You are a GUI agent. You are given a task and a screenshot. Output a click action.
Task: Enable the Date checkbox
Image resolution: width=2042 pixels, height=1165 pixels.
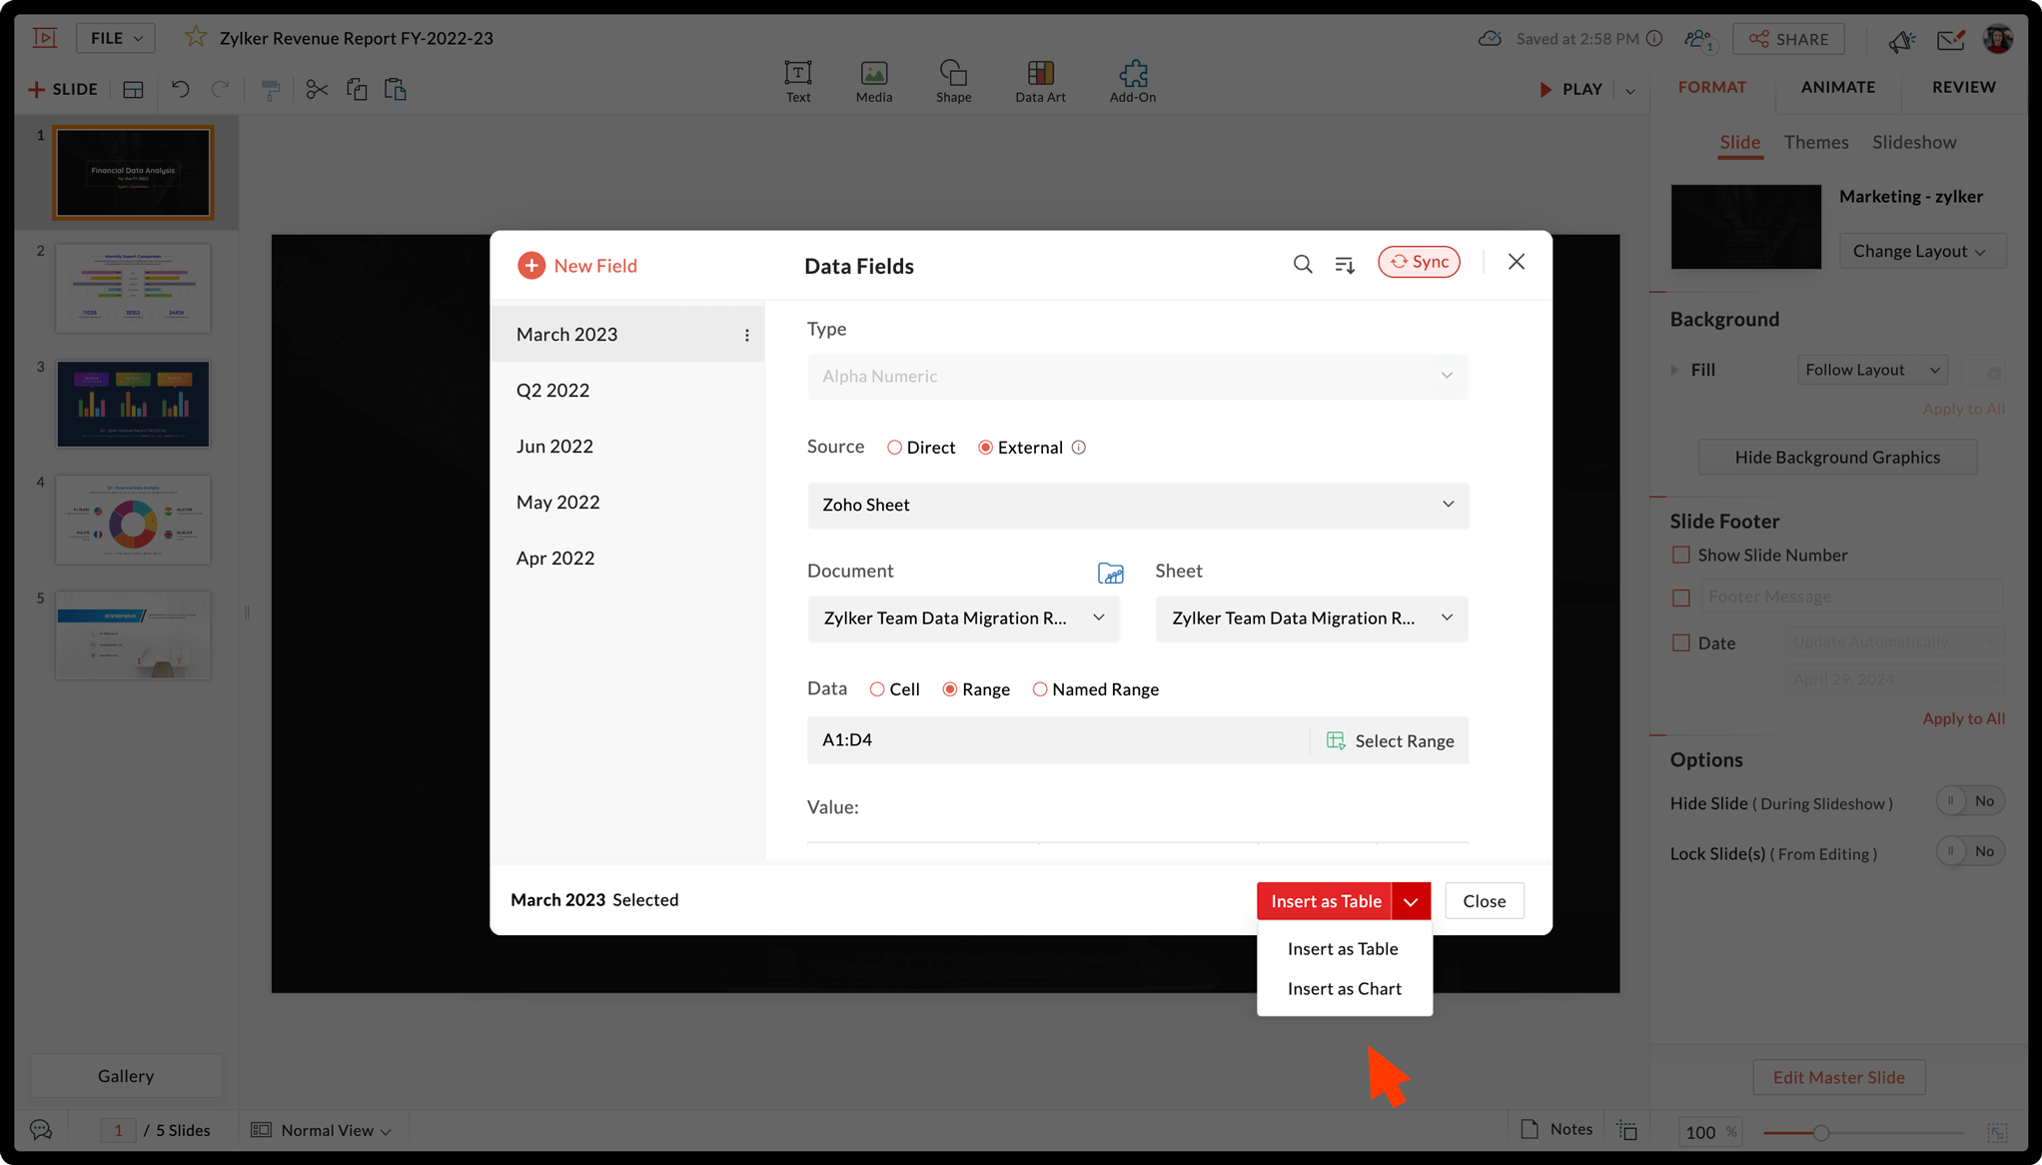click(1680, 642)
